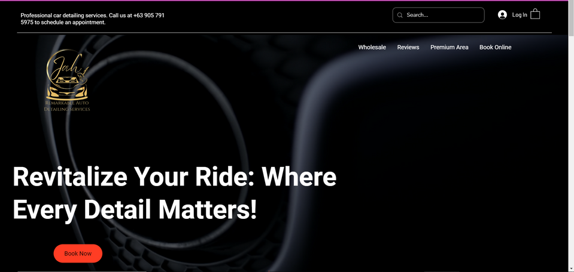This screenshot has width=574, height=272.
Task: Click 'Remarkable Auto Detailing Services' logo caption
Action: click(x=67, y=106)
